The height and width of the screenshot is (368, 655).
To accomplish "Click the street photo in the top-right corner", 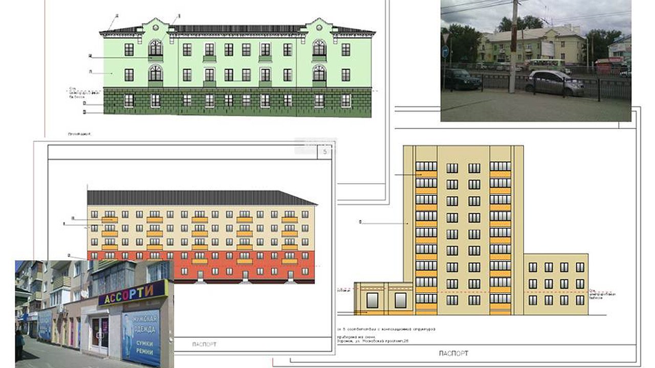I will tap(536, 60).
